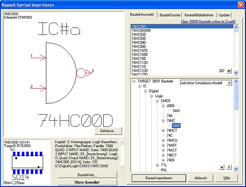
Task: Click the Gehäuse... button
Action: point(108,131)
